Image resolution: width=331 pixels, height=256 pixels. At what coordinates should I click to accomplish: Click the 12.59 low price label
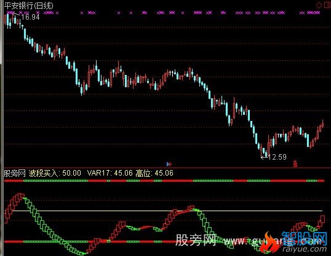click(x=277, y=157)
